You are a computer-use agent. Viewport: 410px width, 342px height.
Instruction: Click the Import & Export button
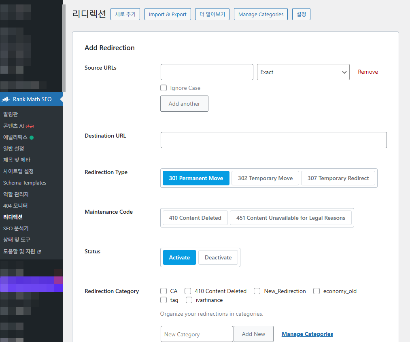pos(168,14)
